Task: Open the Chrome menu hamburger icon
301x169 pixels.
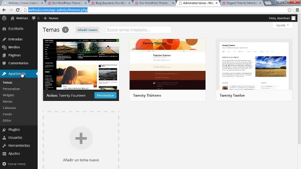Action: point(297,10)
